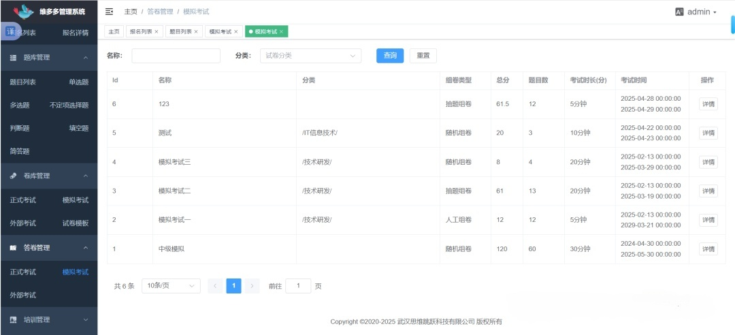
Task: Collapse the 卷库管理 sidebar section
Action: tap(49, 176)
